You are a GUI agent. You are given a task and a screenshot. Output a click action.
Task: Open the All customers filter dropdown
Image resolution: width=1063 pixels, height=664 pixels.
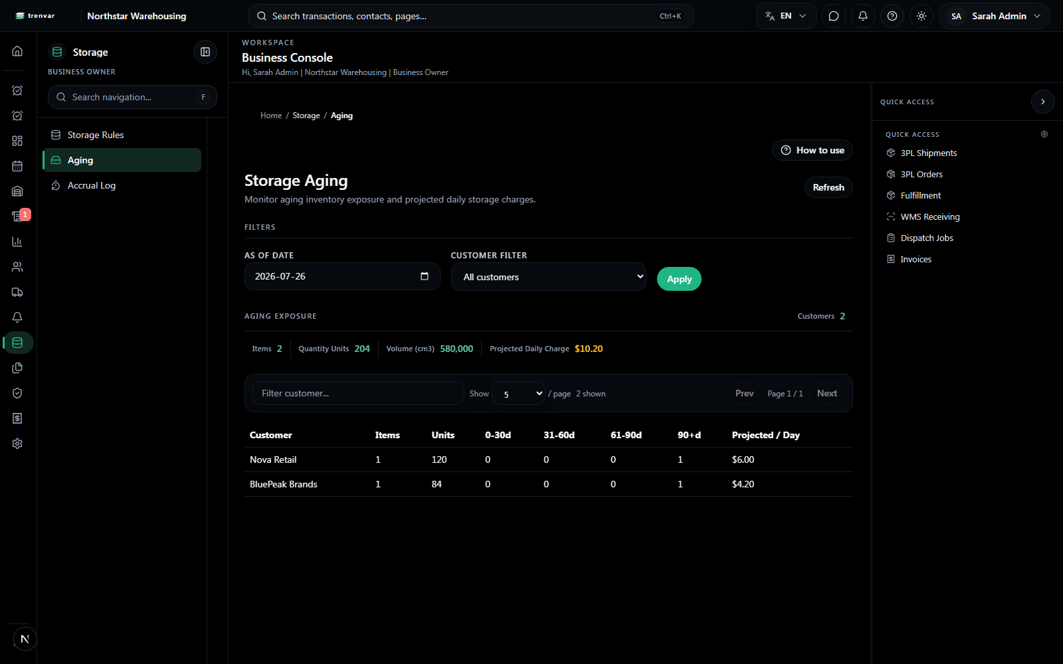point(549,277)
